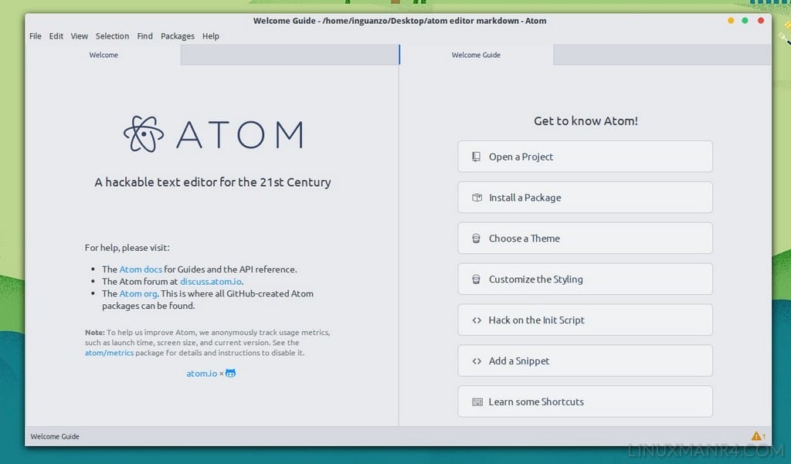This screenshot has width=791, height=464.
Task: Click the GitHub logo next to atom.io
Action: [229, 373]
